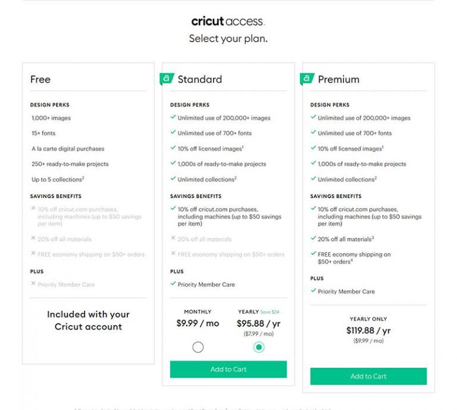Click the Standard plan title
Viewport: 457px width, 410px height.
click(x=200, y=79)
